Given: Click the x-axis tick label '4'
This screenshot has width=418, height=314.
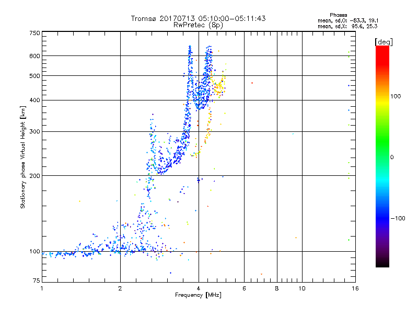Looking at the screenshot, I should 199,288.
